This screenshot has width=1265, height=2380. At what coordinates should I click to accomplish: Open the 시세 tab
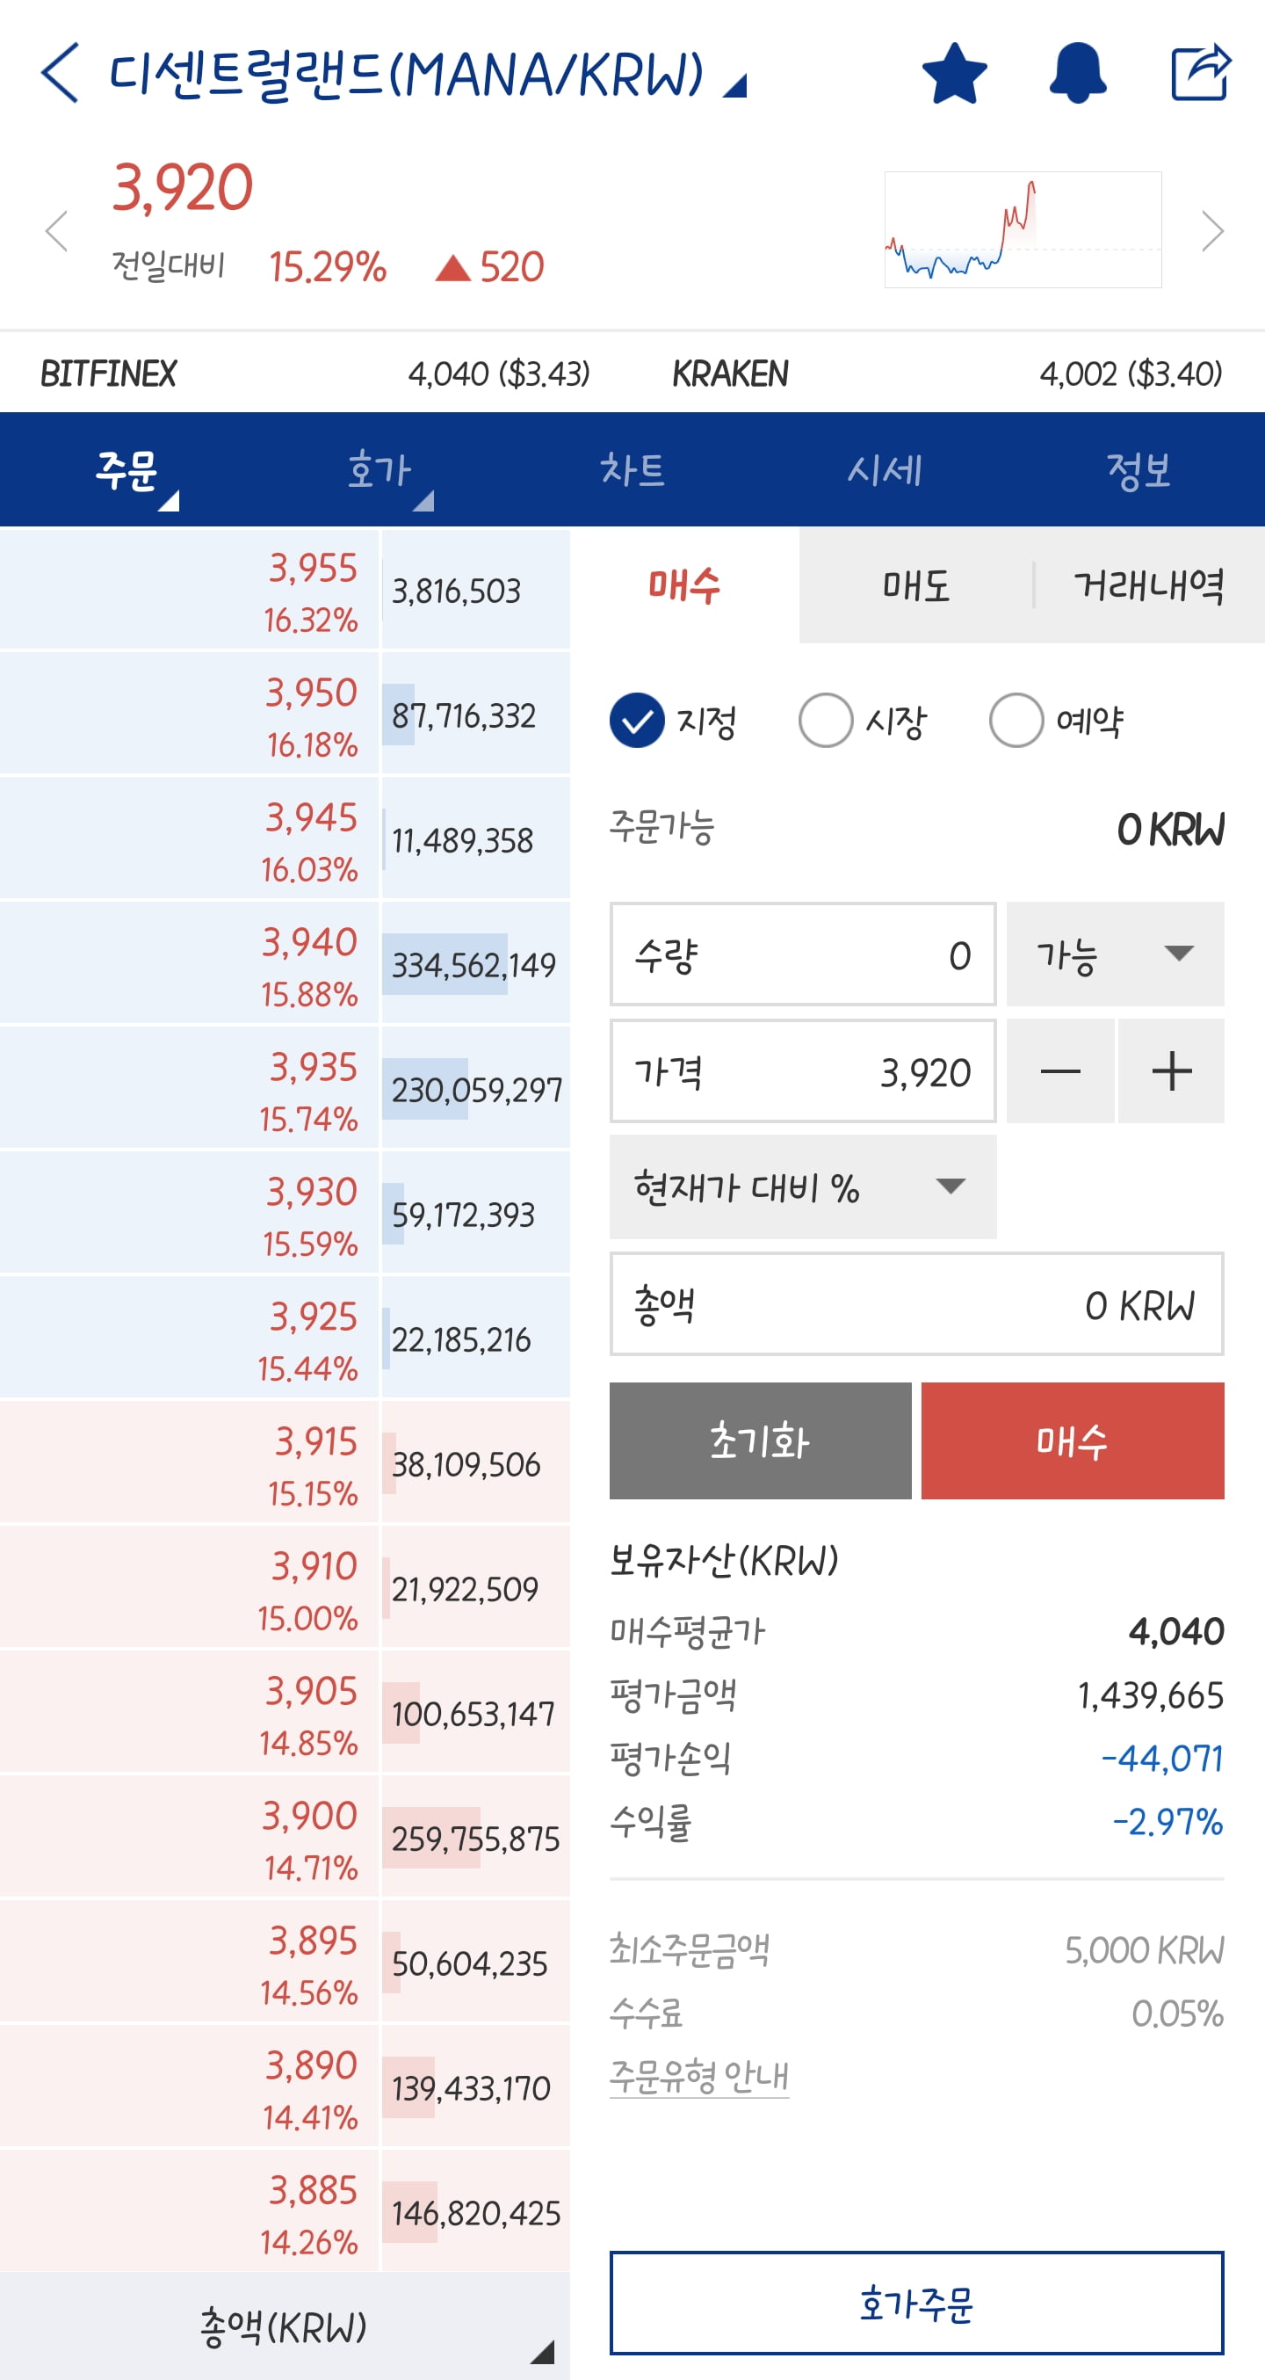click(x=885, y=470)
